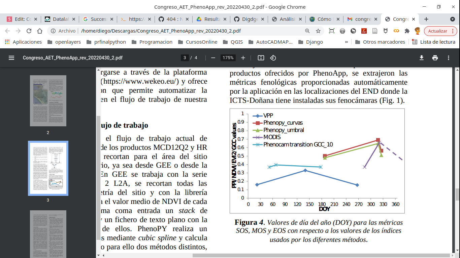Image resolution: width=460 pixels, height=258 pixels.
Task: Click the fit to page icon
Action: [261, 58]
